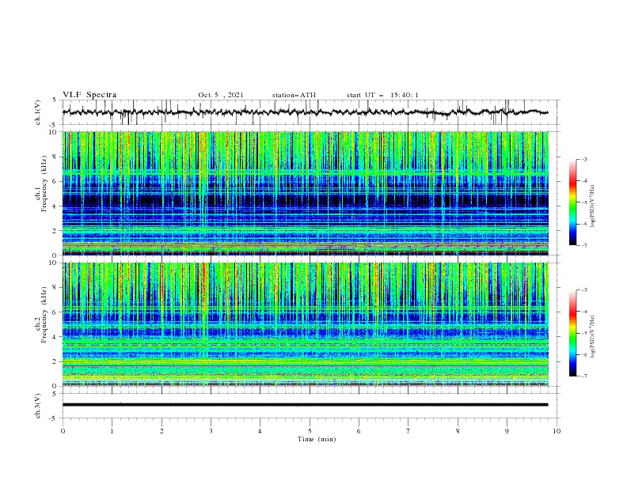Click the 'start UT = 15:40: 1' label
627x484 pixels.
tap(382, 95)
